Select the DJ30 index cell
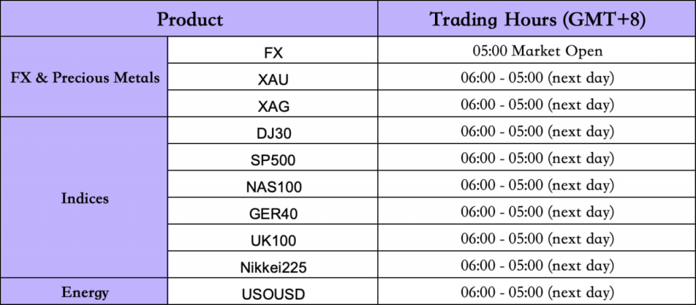The width and height of the screenshot is (696, 305). pos(273,132)
